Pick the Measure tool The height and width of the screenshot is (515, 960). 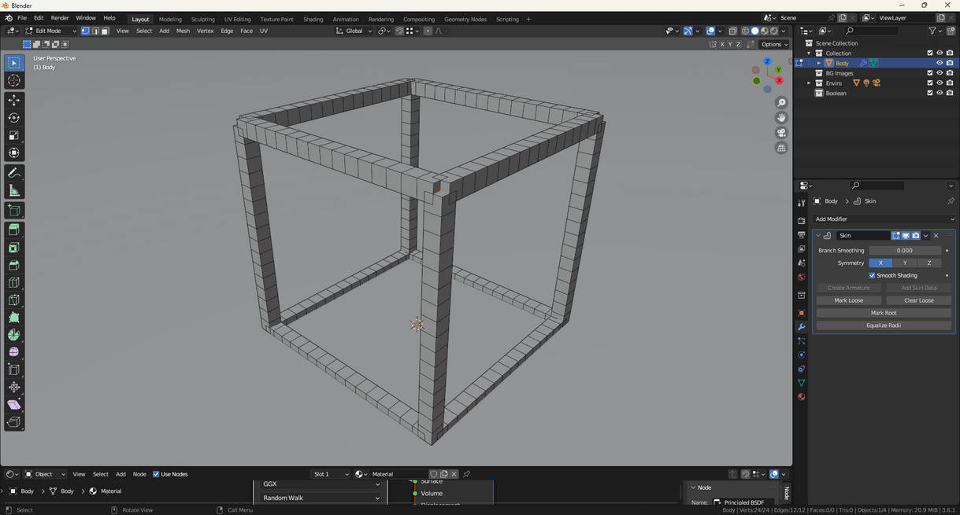click(14, 191)
